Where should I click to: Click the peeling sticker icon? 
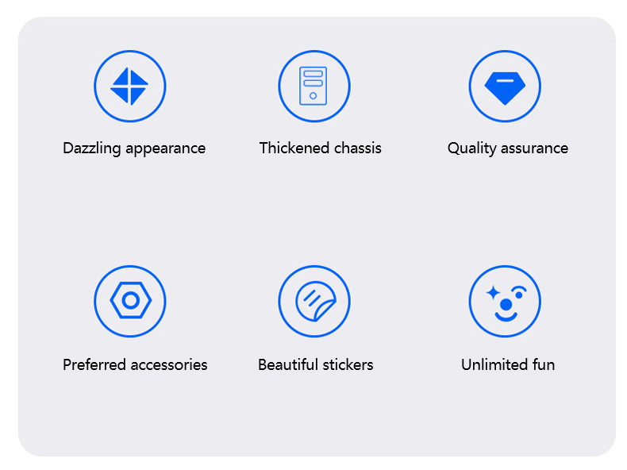(314, 301)
